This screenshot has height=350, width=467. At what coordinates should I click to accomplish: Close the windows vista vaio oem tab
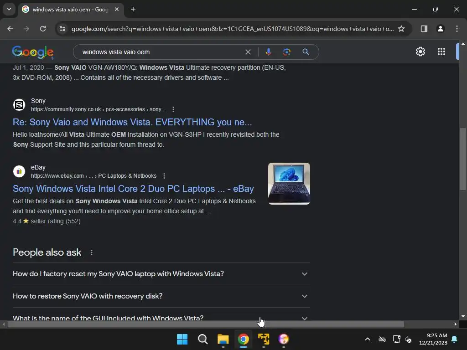point(117,10)
